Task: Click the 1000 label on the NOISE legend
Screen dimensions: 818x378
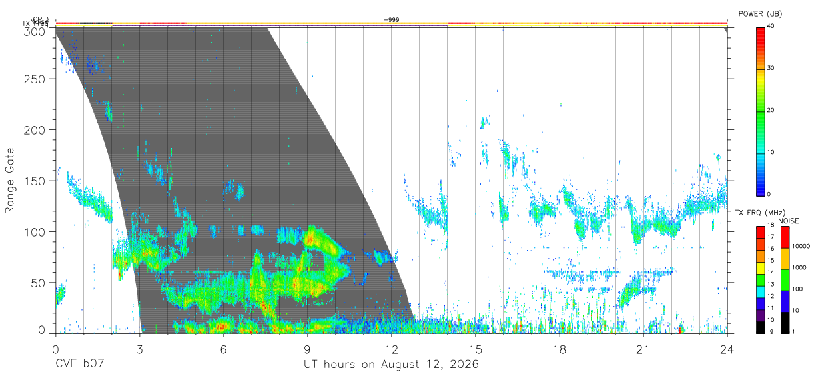Action: pyautogui.click(x=799, y=267)
